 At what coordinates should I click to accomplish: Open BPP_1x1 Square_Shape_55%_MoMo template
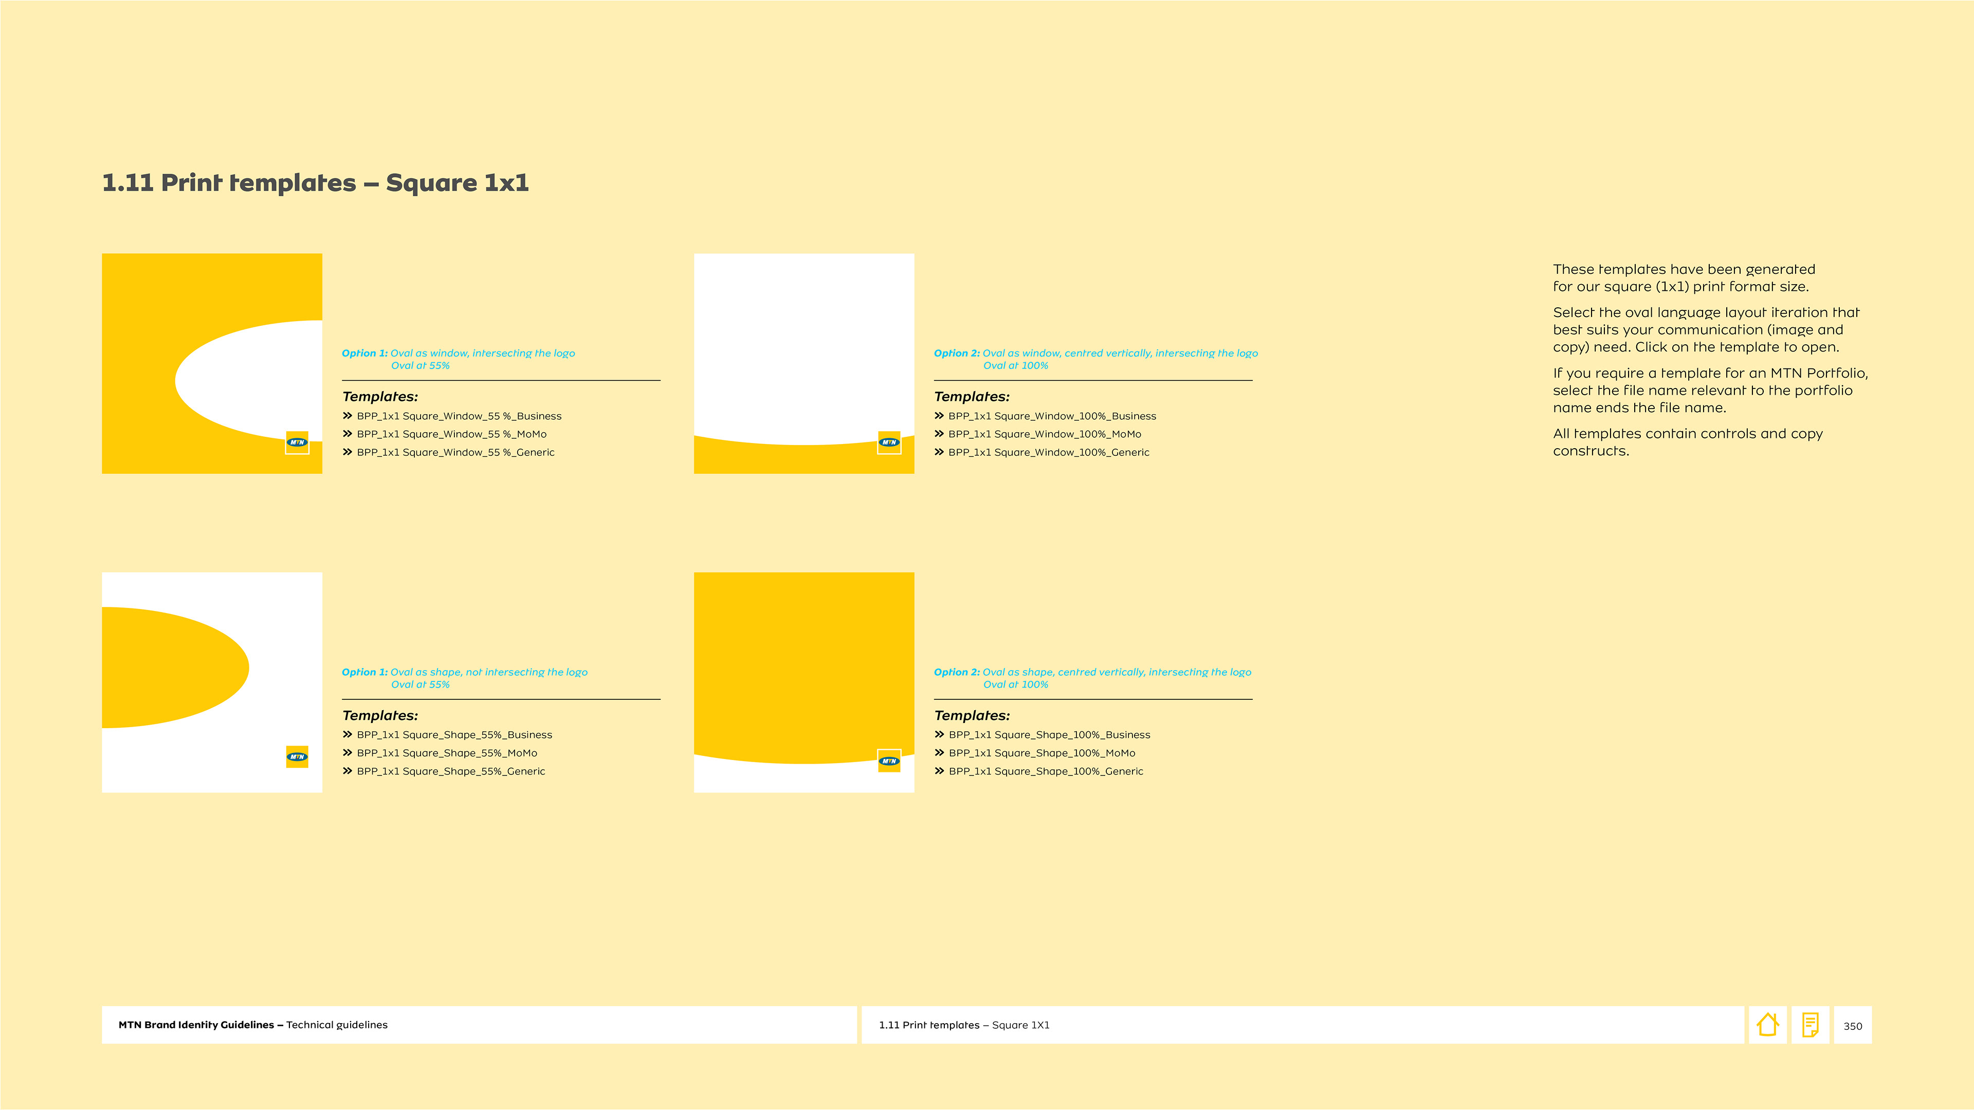(x=447, y=753)
